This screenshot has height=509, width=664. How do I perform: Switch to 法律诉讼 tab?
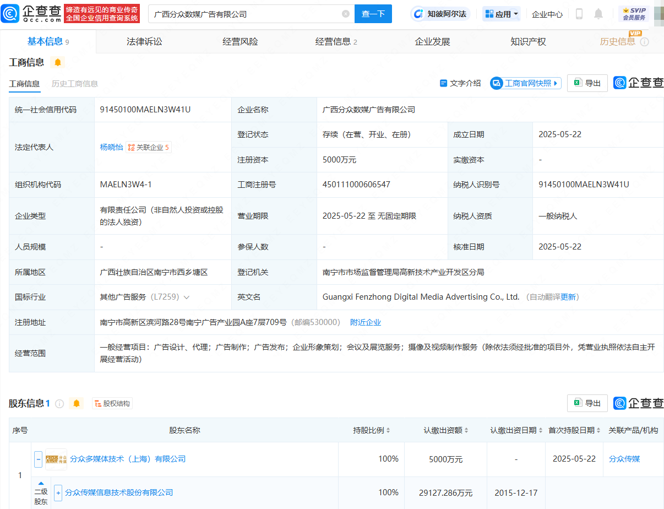tap(144, 41)
